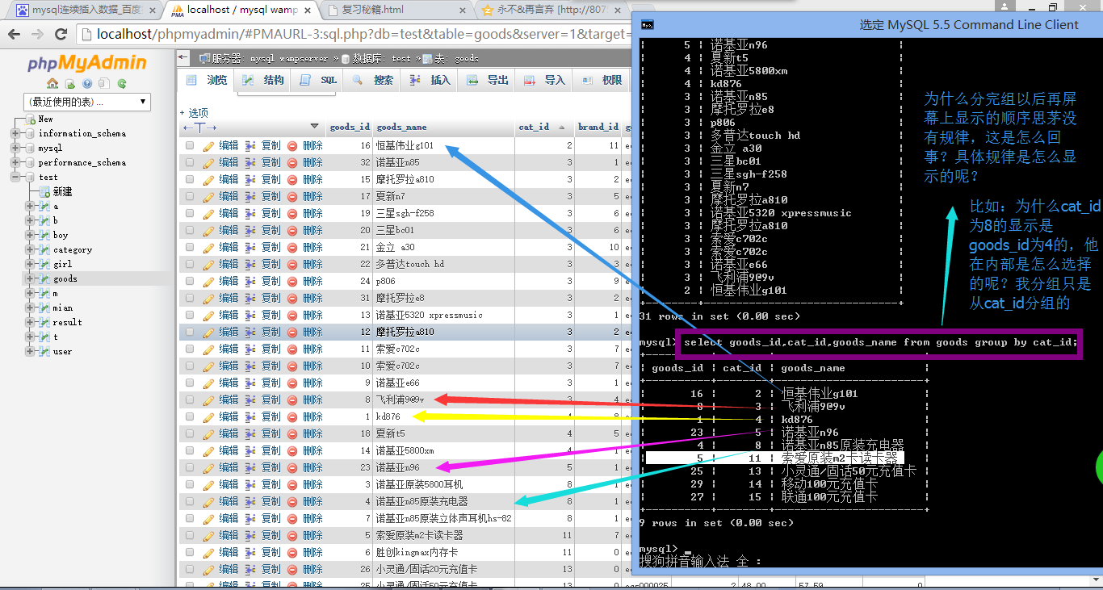Image resolution: width=1103 pixels, height=590 pixels.
Task: Click table icon next to user in tree
Action: (x=43, y=351)
